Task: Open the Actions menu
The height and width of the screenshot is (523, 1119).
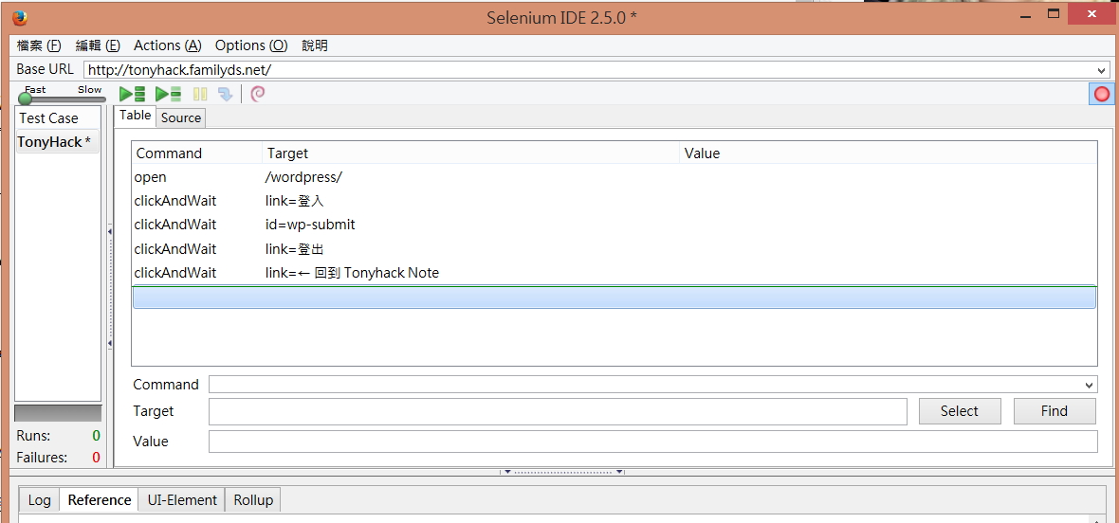Action: [x=168, y=45]
